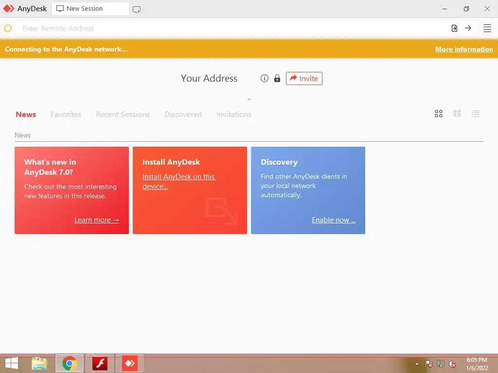The width and height of the screenshot is (498, 373).
Task: Open the Favorites tab
Action: click(x=66, y=115)
